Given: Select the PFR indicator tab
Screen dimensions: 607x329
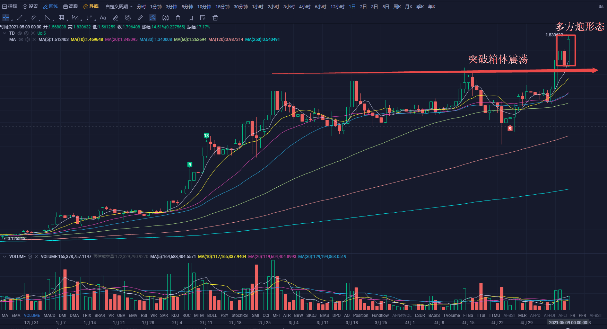Looking at the screenshot, I should 582,315.
